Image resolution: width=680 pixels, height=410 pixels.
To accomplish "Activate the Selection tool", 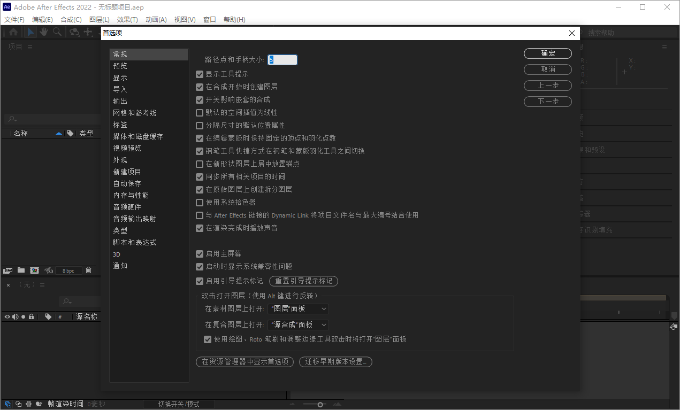I will 30,32.
